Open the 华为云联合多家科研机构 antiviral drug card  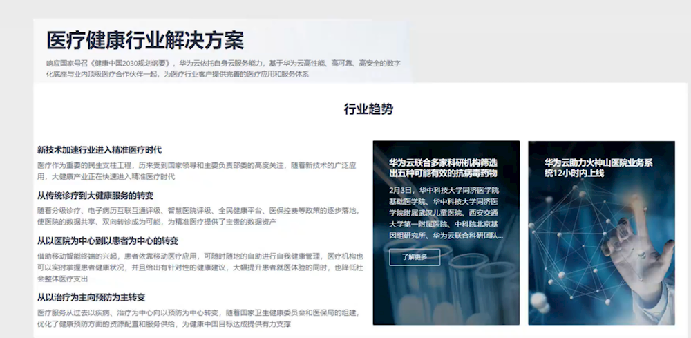pyautogui.click(x=446, y=233)
